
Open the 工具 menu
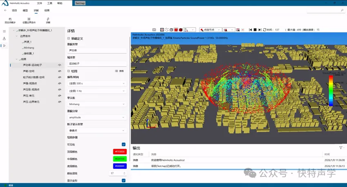tap(49, 3)
